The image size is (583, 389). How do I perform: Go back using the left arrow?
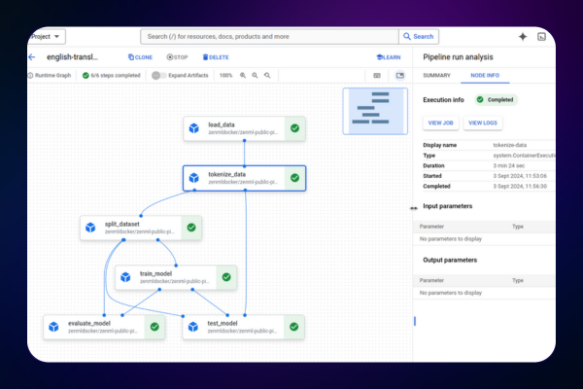[x=32, y=57]
